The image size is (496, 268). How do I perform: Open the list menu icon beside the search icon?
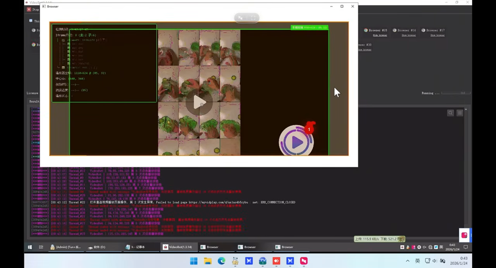(x=460, y=113)
